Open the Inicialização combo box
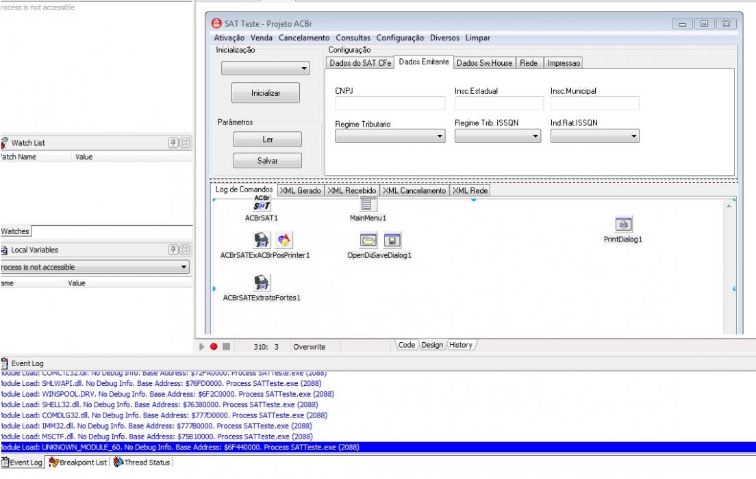Viewport: 756px width, 479px height. pyautogui.click(x=266, y=68)
